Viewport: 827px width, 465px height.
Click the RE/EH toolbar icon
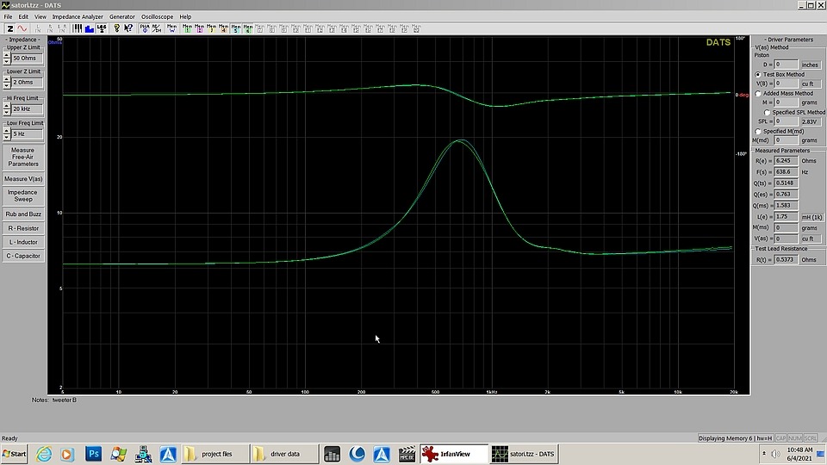(x=157, y=28)
